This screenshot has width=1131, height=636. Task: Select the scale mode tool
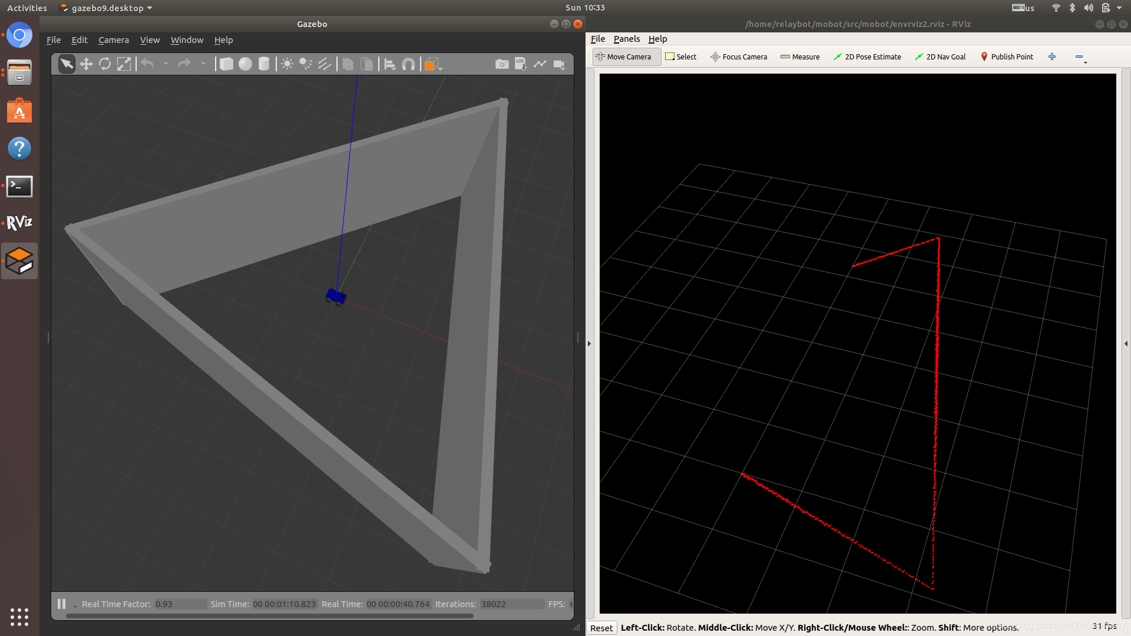124,64
